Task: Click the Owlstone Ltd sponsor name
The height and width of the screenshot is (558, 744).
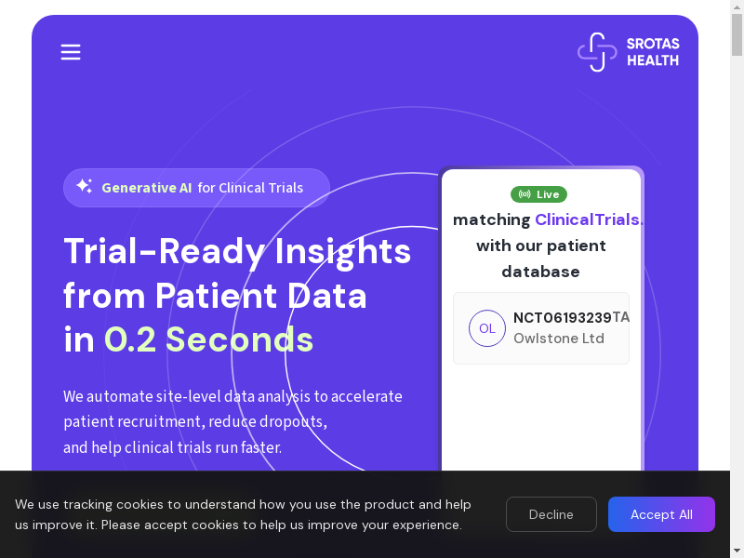Action: (x=559, y=339)
